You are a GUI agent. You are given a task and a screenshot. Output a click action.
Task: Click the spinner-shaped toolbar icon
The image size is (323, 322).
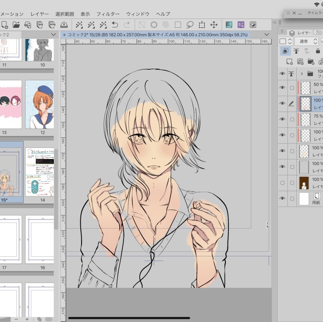point(154,25)
